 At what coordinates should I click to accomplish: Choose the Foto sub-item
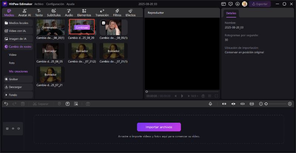(x=12, y=63)
